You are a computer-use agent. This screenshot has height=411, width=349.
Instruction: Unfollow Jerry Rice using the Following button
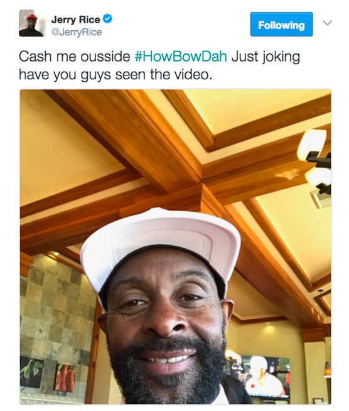[281, 25]
